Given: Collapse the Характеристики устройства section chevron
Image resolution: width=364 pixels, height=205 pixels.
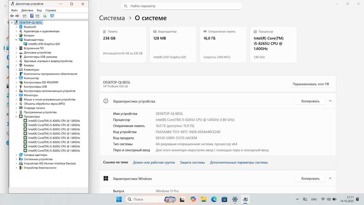Looking at the screenshot, I should [x=330, y=101].
